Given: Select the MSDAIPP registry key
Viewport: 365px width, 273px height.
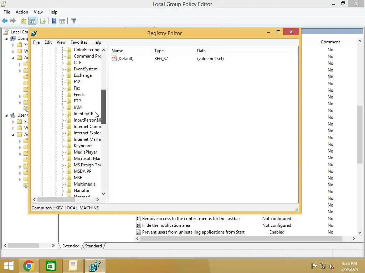Looking at the screenshot, I should 82,171.
